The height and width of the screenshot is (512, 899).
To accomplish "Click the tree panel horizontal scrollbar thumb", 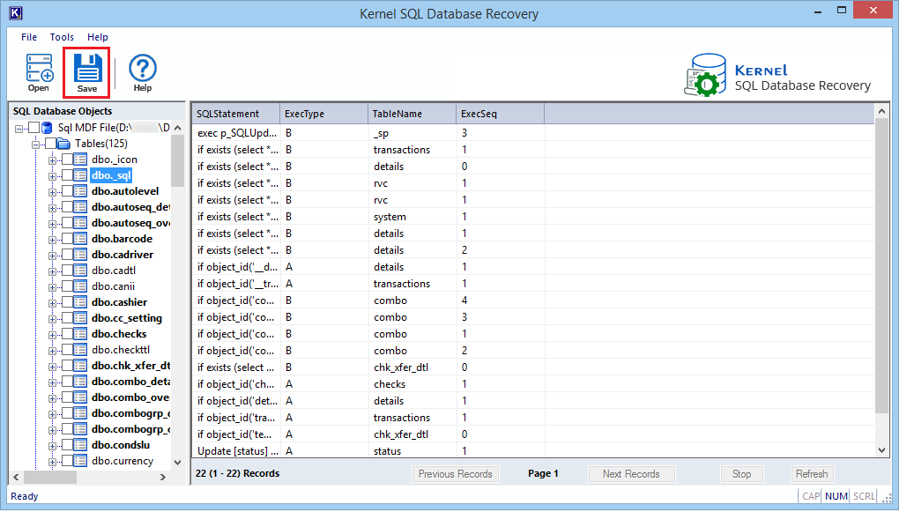I will pos(50,477).
